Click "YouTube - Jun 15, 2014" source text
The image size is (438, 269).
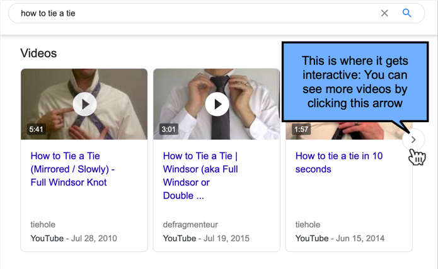click(x=340, y=238)
